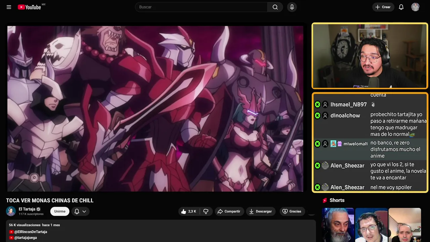Viewport: 430px width, 242px height.
Task: Click the Compartir share button
Action: point(229,211)
